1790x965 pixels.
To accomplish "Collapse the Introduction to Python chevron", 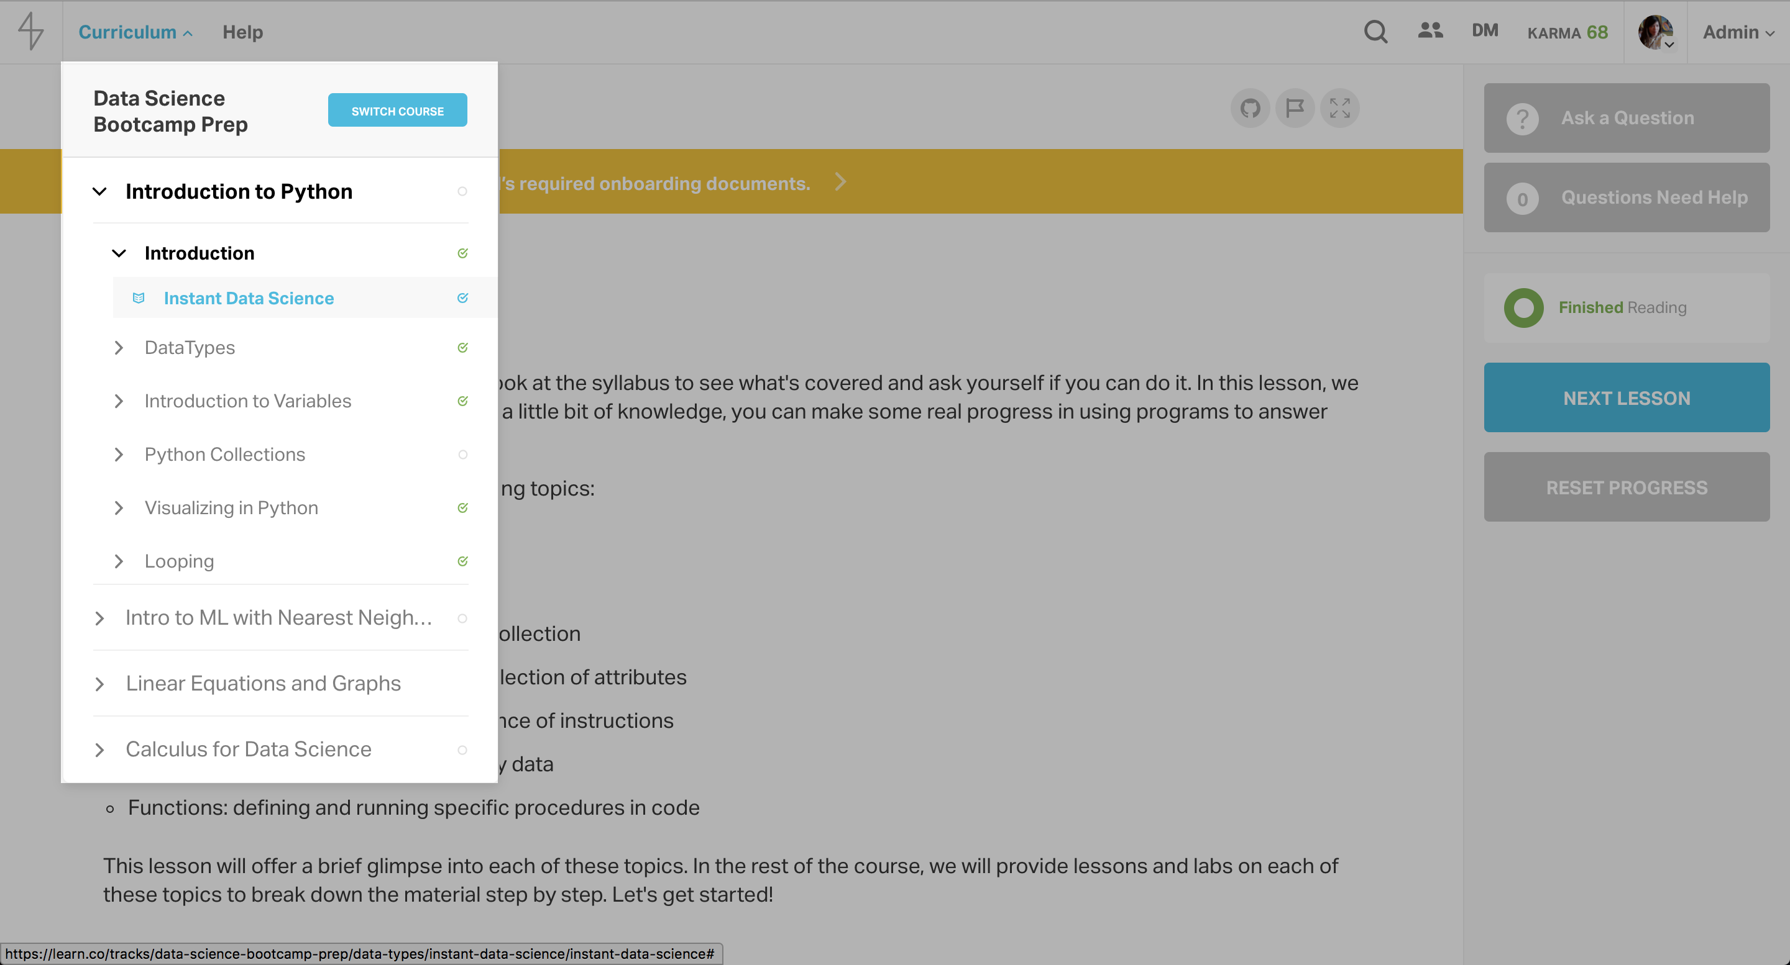I will [x=99, y=192].
